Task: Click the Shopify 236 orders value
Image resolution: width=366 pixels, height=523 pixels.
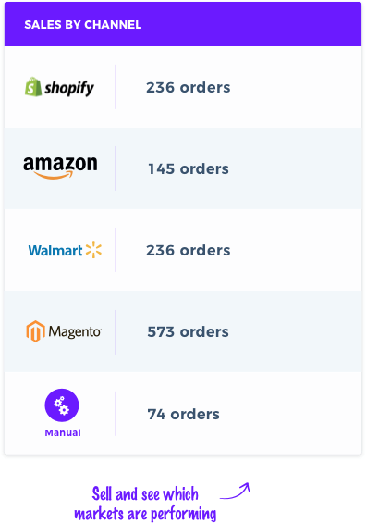Action: pyautogui.click(x=189, y=87)
